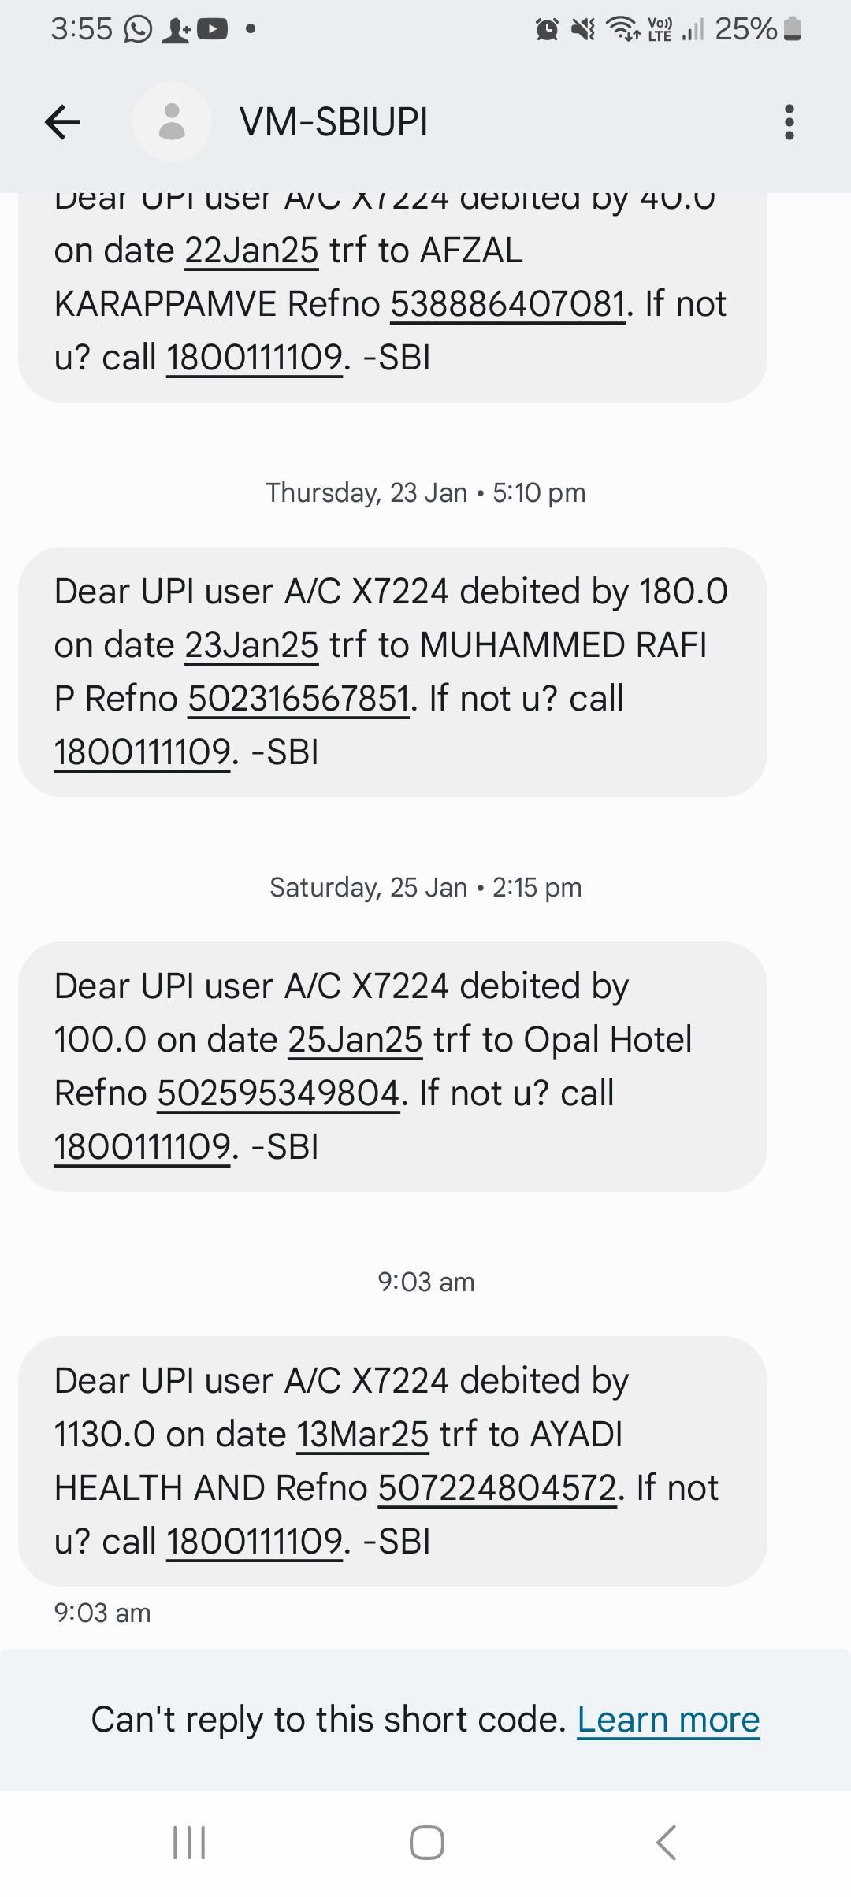The image size is (851, 1897).
Task: Tap the Android recent apps icon
Action: 189,1843
